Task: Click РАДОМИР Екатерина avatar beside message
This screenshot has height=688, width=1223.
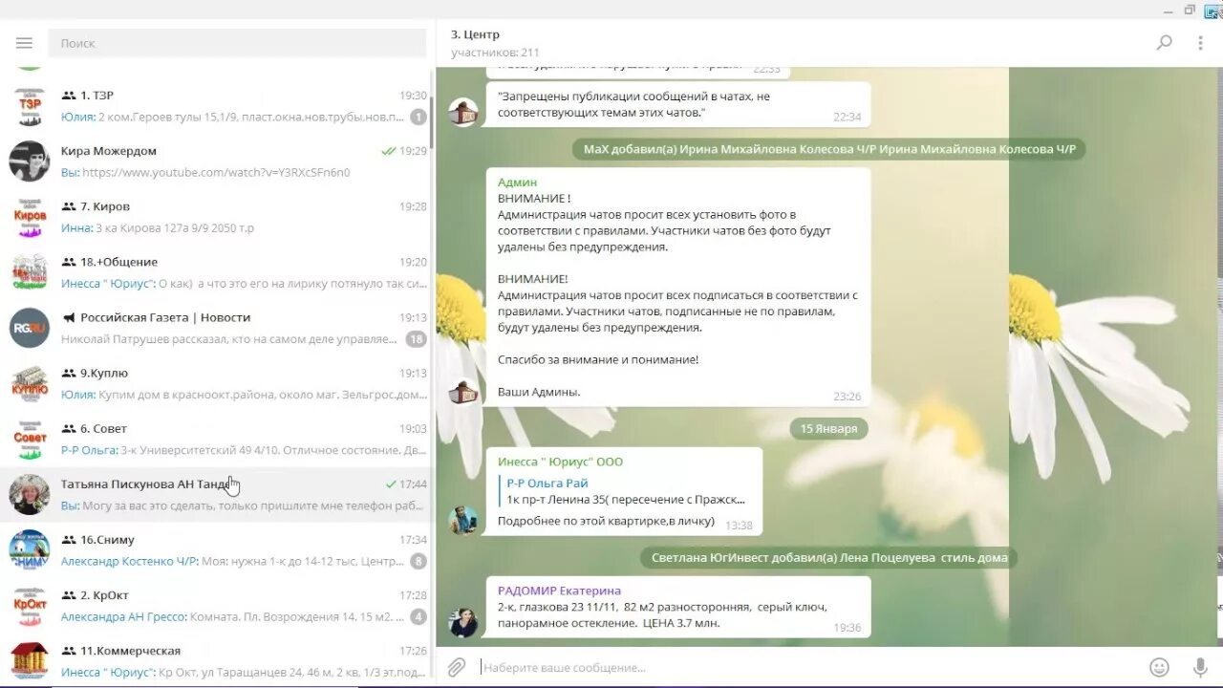Action: pos(463,623)
